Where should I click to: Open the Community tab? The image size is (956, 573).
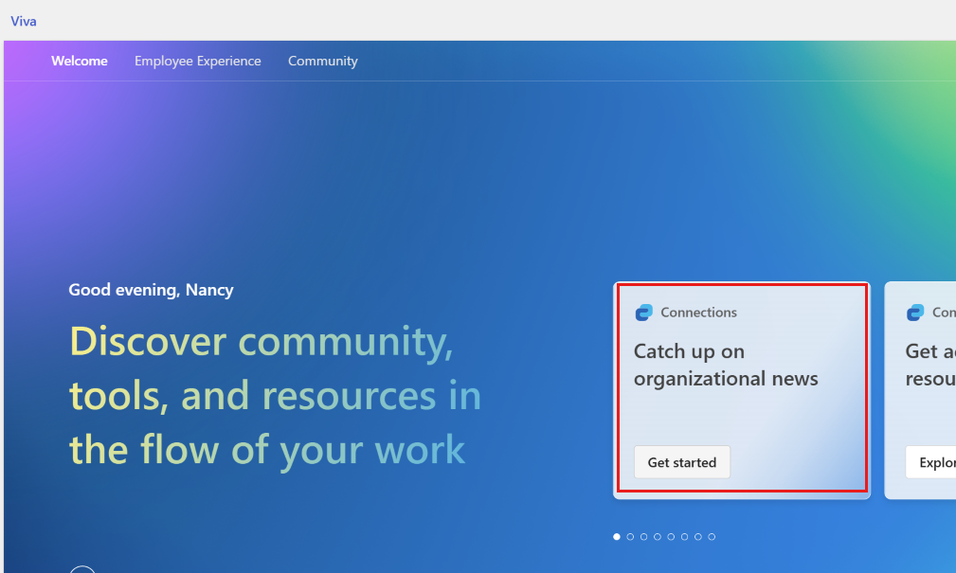click(322, 61)
